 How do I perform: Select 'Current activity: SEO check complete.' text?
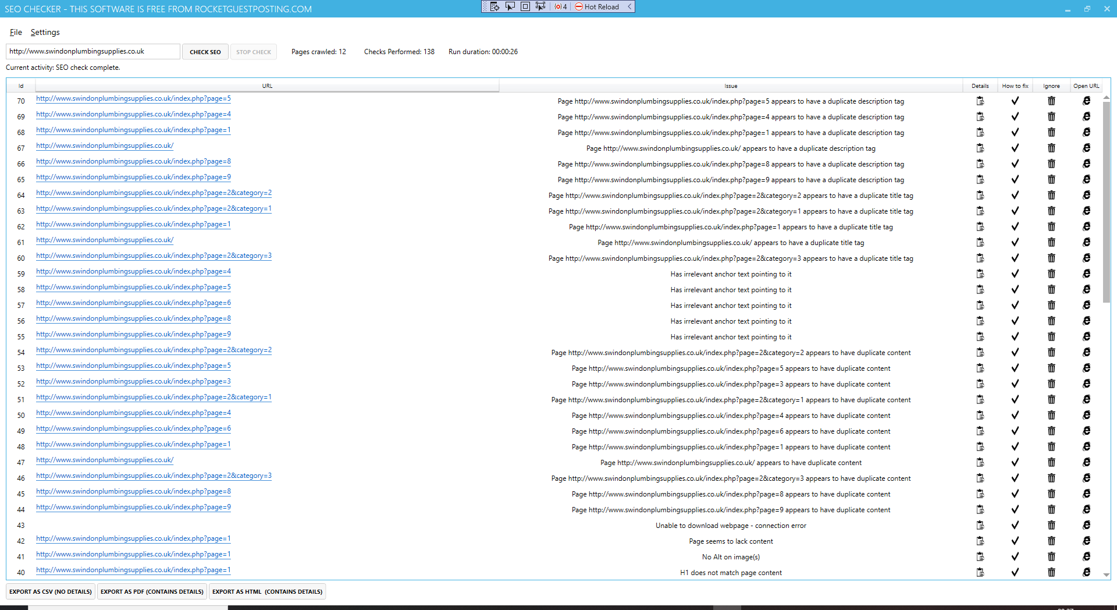[63, 68]
